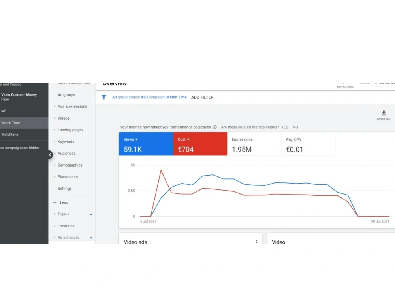This screenshot has height=296, width=395.
Task: Click the Ad group status All filter
Action: click(x=129, y=97)
